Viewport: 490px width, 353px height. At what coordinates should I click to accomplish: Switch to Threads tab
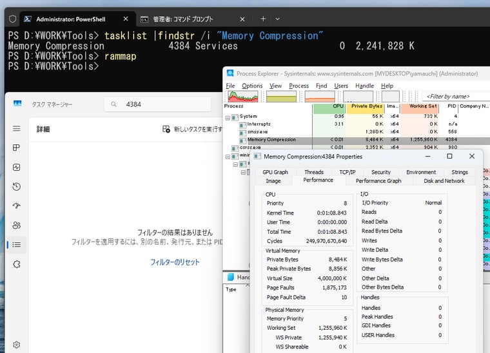click(x=314, y=172)
